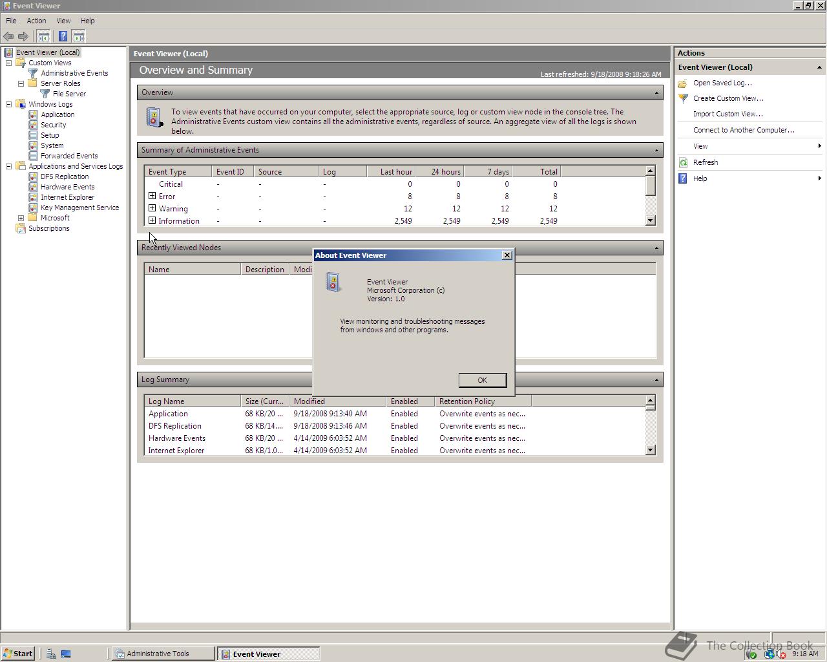Sort by Retention Policy column header
Image resolution: width=827 pixels, height=662 pixels.
(x=483, y=401)
